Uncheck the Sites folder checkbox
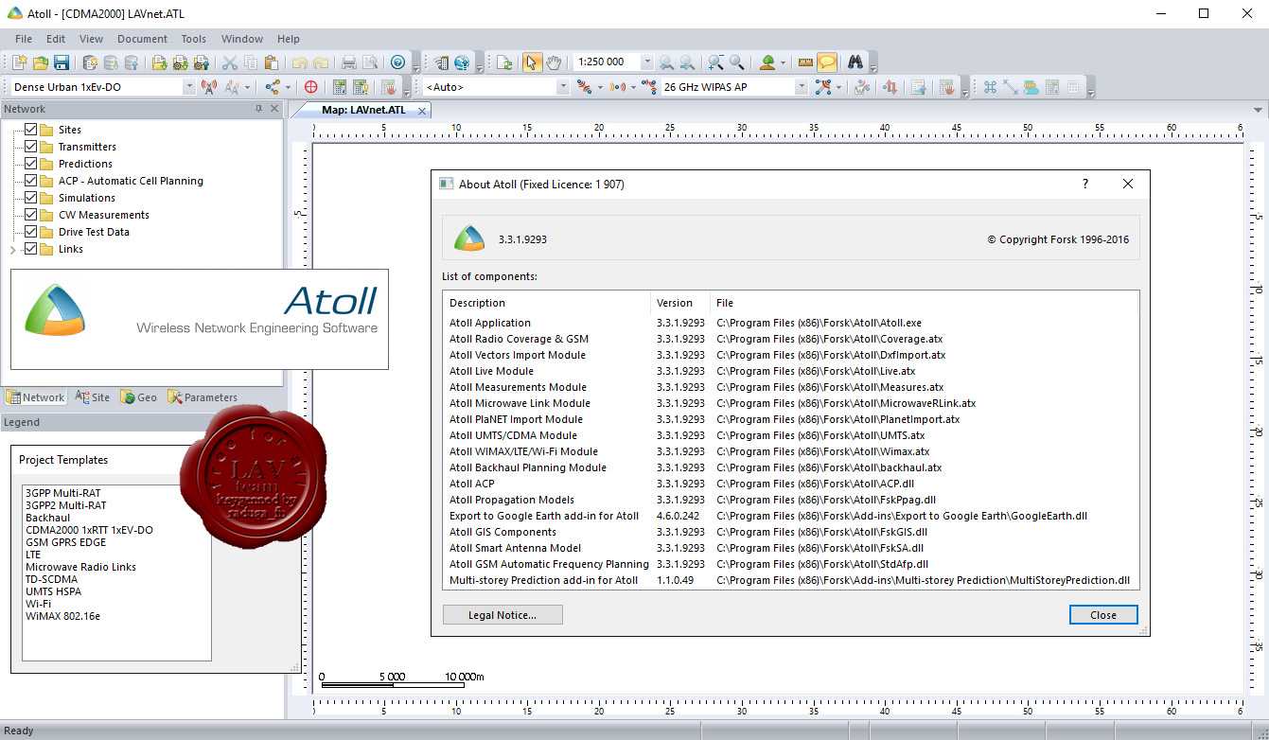This screenshot has width=1269, height=740. pyautogui.click(x=31, y=130)
